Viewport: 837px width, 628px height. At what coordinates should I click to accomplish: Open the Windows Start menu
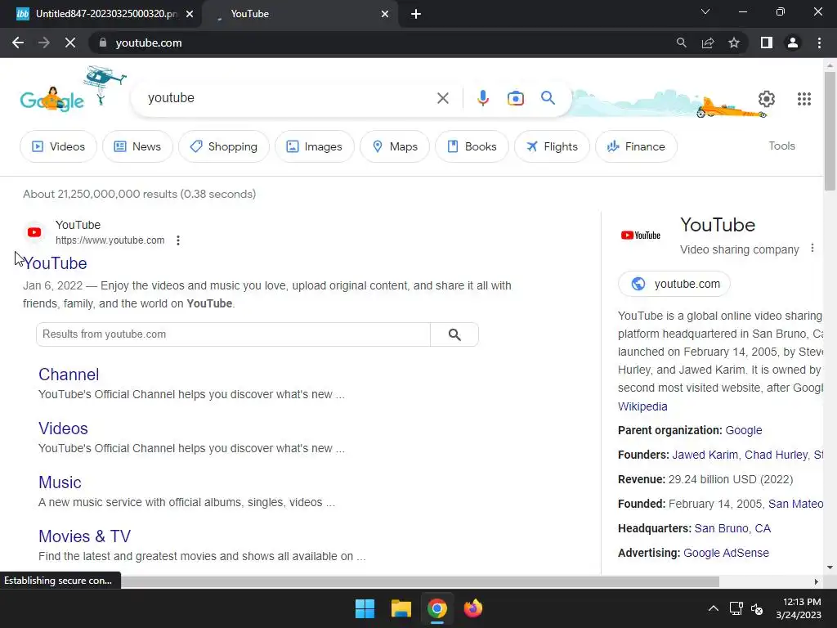tap(365, 608)
